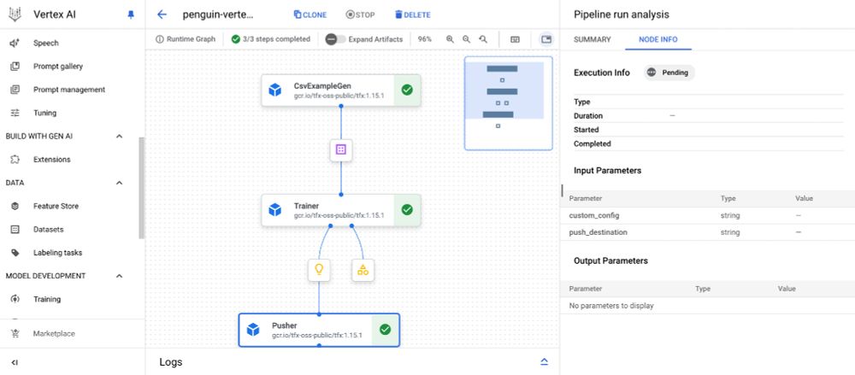Toggle the Expand Artifacts switch
Image resolution: width=855 pixels, height=375 pixels.
coord(335,39)
